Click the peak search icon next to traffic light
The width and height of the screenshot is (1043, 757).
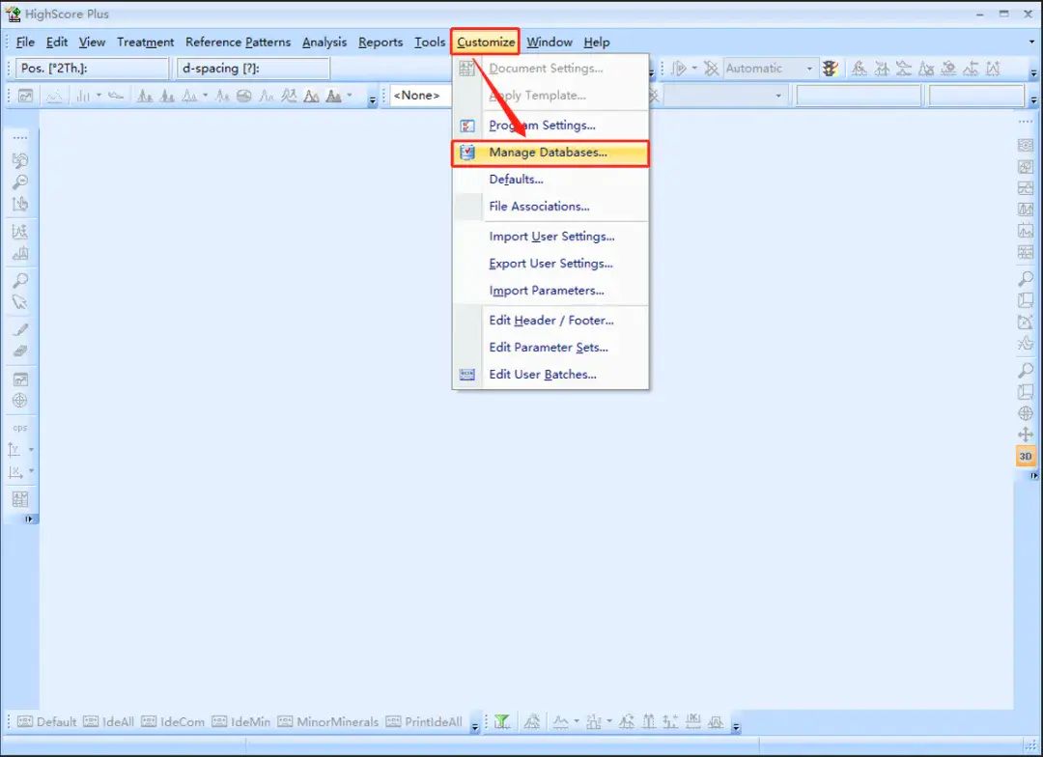tap(859, 68)
